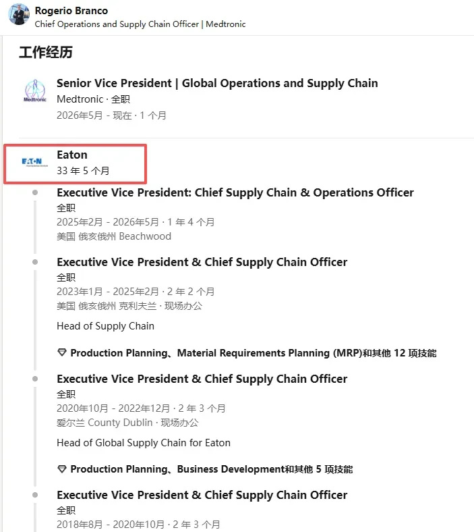Select the EVP role starting January 2023
Viewport: 474px width, 532px height.
tap(202, 262)
